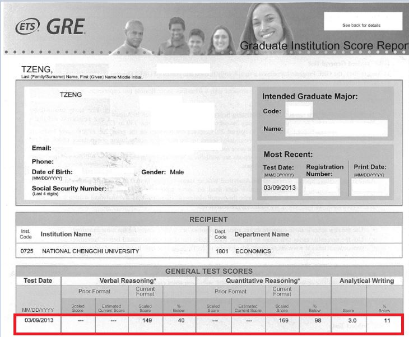The height and width of the screenshot is (337, 409).
Task: Select the 'Phone:' label
Action: tap(43, 162)
